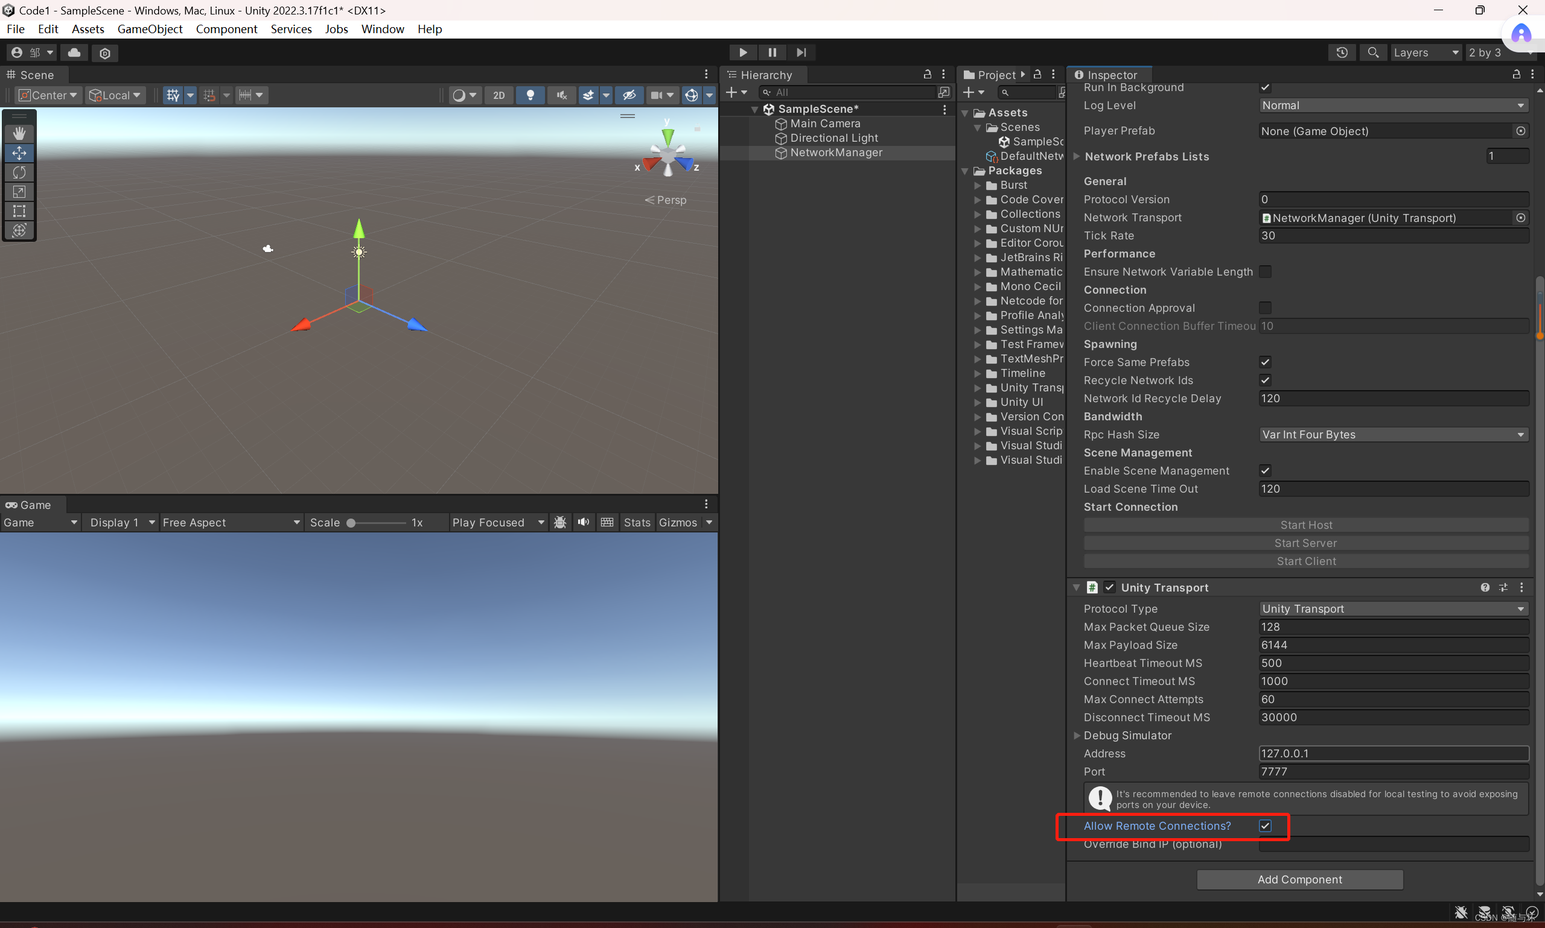Mute audio in the Scene view toolbar
1545x928 pixels.
pos(561,95)
